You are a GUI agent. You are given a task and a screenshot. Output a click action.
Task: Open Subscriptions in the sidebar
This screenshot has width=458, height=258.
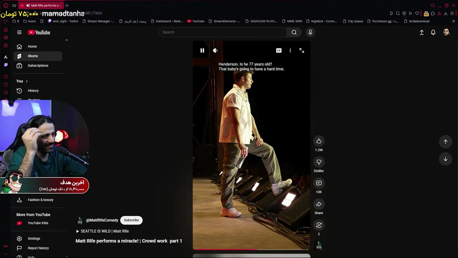(x=38, y=66)
